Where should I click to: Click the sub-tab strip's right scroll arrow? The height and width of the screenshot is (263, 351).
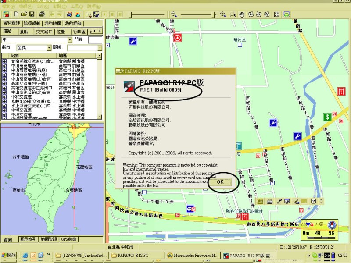[x=100, y=31]
